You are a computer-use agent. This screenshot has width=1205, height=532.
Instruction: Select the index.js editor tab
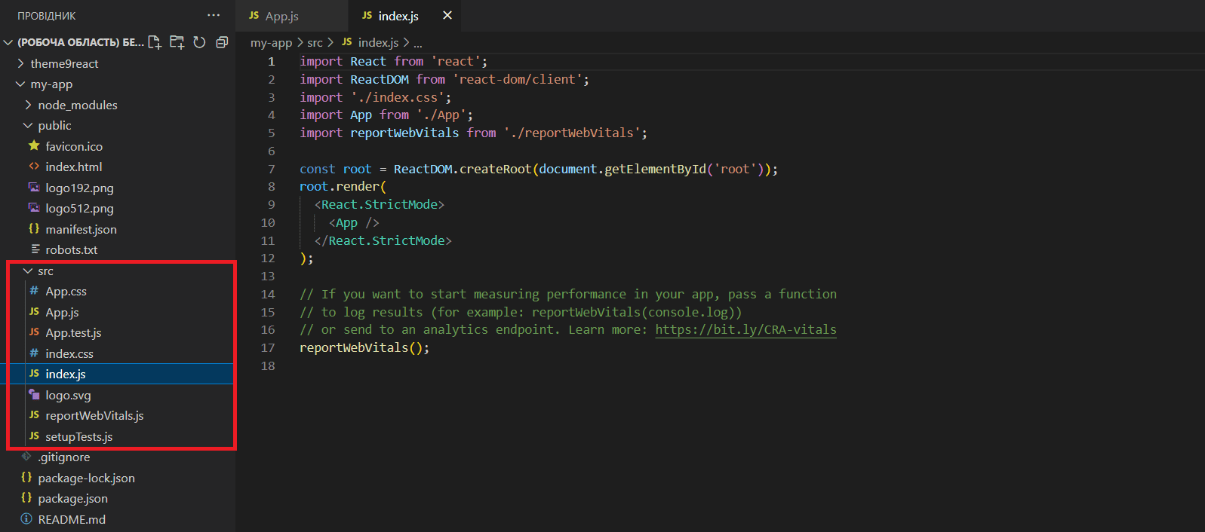pyautogui.click(x=398, y=16)
